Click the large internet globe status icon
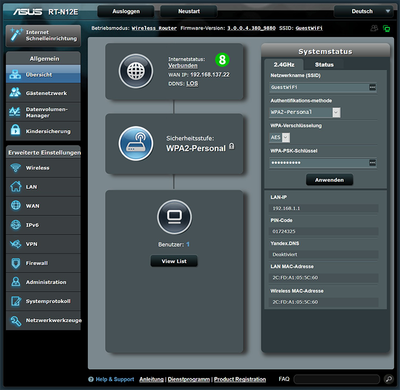Image resolution: width=400 pixels, height=390 pixels. [136, 71]
